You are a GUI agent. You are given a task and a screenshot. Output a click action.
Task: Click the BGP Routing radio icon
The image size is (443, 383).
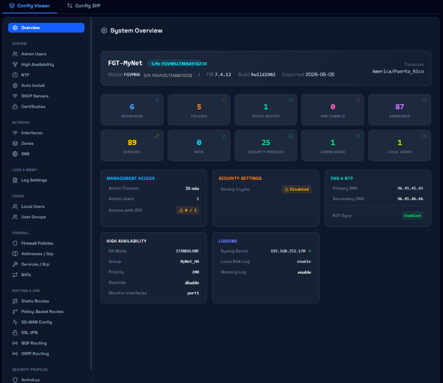pos(15,343)
